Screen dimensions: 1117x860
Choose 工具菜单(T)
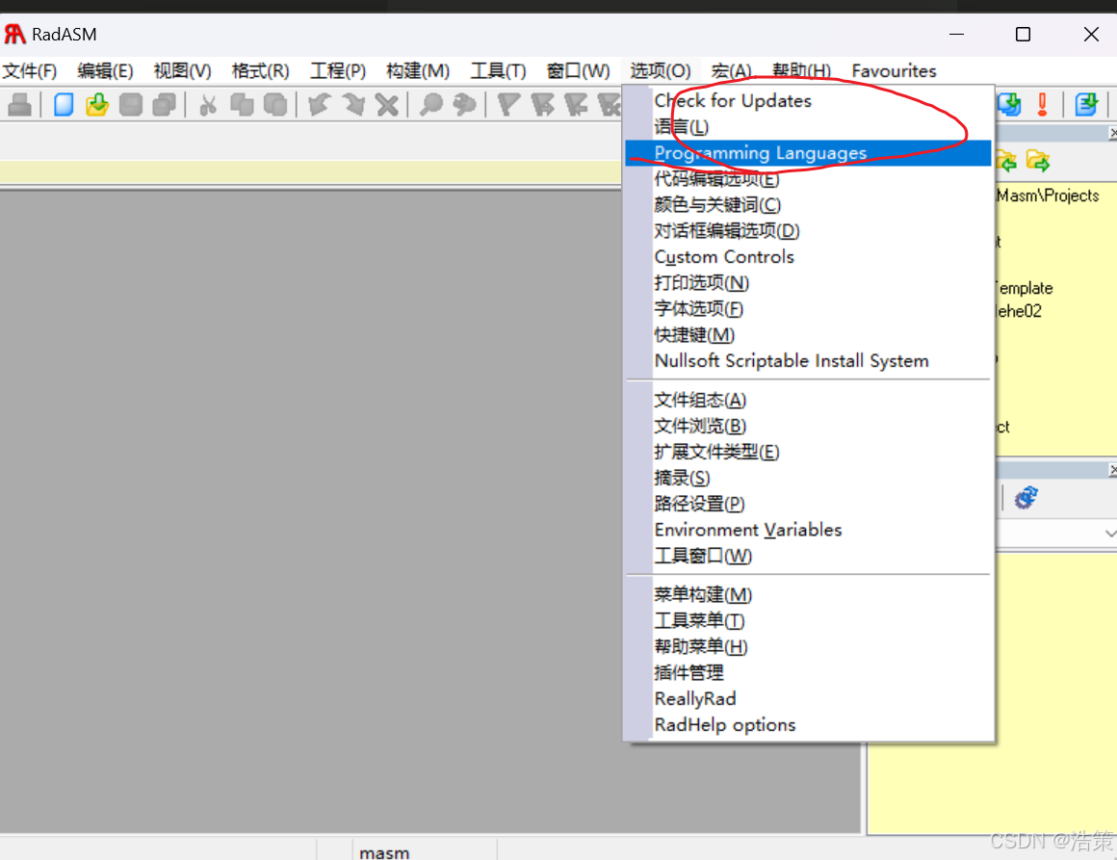click(x=808, y=621)
